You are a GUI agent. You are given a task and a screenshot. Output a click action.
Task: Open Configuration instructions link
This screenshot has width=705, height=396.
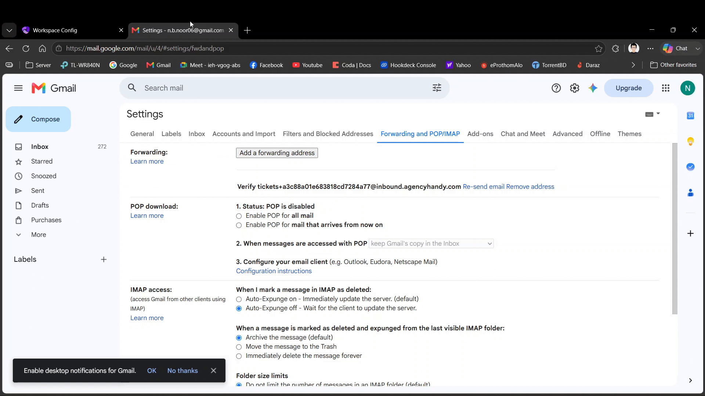274,271
